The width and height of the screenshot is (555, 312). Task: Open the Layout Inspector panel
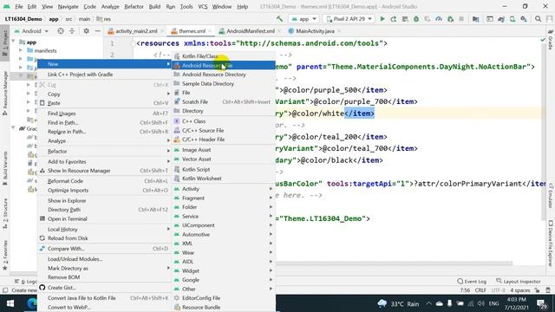pyautogui.click(x=519, y=281)
